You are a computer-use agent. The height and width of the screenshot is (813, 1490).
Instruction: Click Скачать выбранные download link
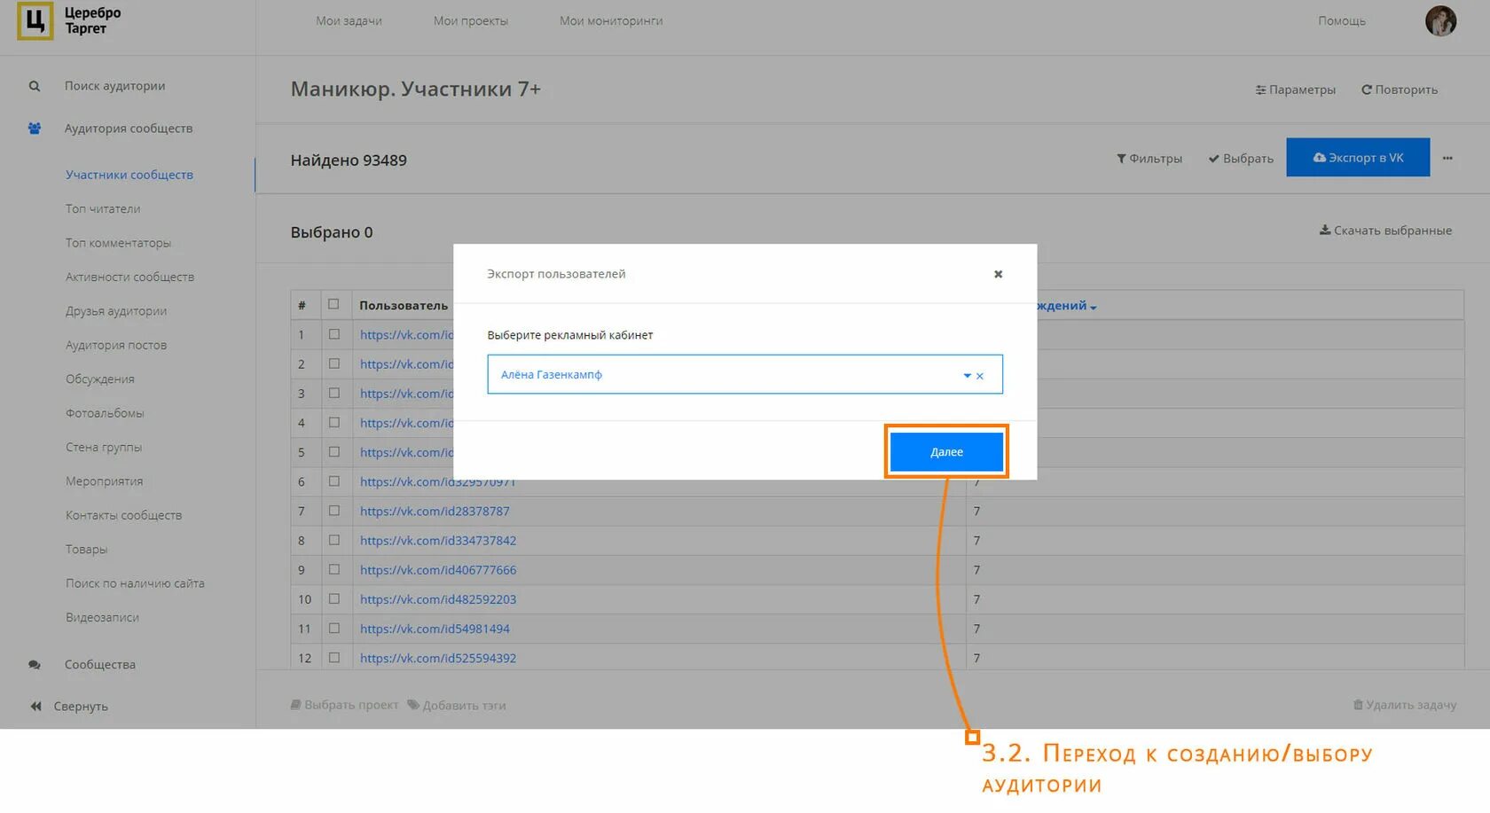(x=1385, y=231)
